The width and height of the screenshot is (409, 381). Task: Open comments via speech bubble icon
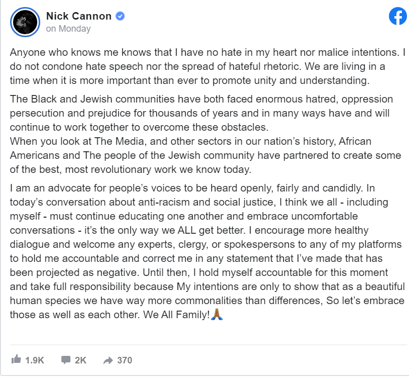pos(66,360)
